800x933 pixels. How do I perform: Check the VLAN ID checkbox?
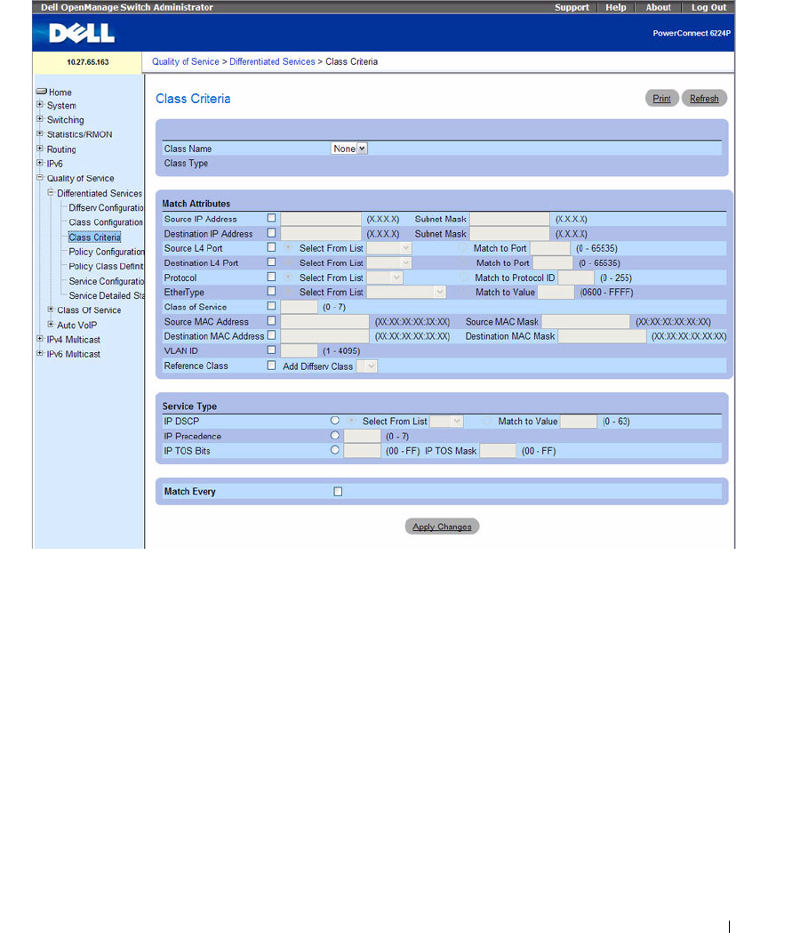271,350
